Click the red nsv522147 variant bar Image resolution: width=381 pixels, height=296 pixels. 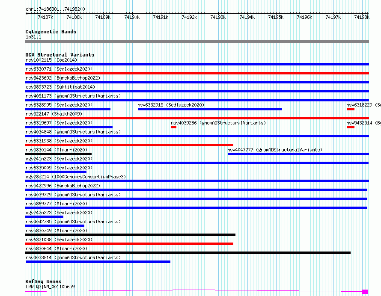(197, 118)
